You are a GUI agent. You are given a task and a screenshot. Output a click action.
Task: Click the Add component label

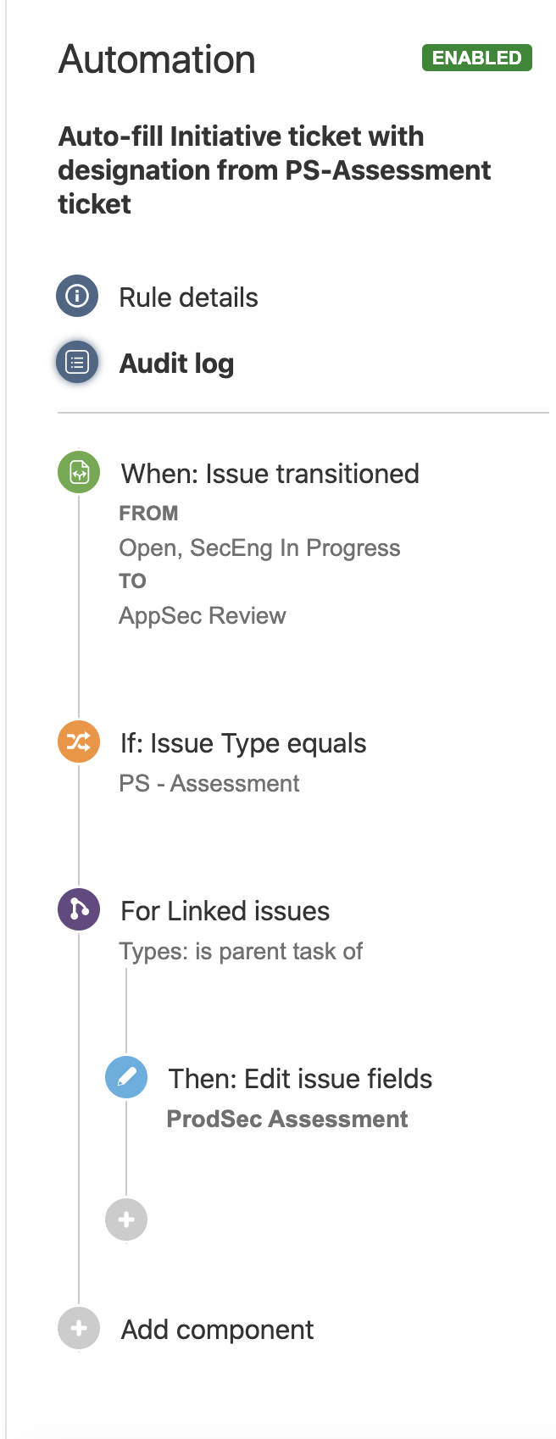(217, 1330)
